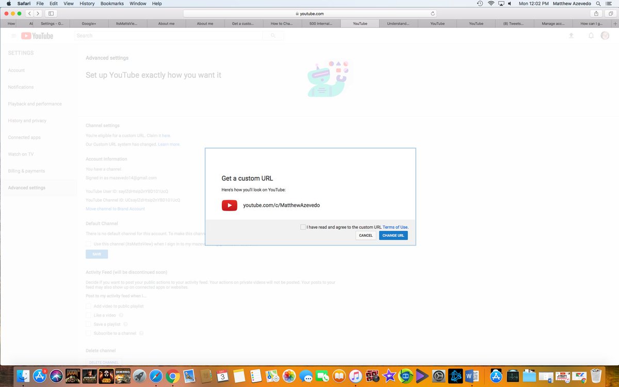This screenshot has width=619, height=387.
Task: Switch to the Manage acc... tab
Action: click(x=552, y=23)
